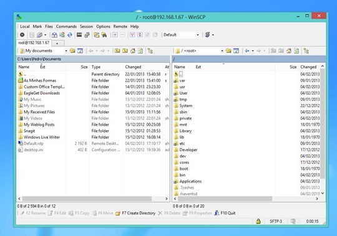The height and width of the screenshot is (236, 337).
Task: Open remote directory folder icon
Action: (x=228, y=51)
